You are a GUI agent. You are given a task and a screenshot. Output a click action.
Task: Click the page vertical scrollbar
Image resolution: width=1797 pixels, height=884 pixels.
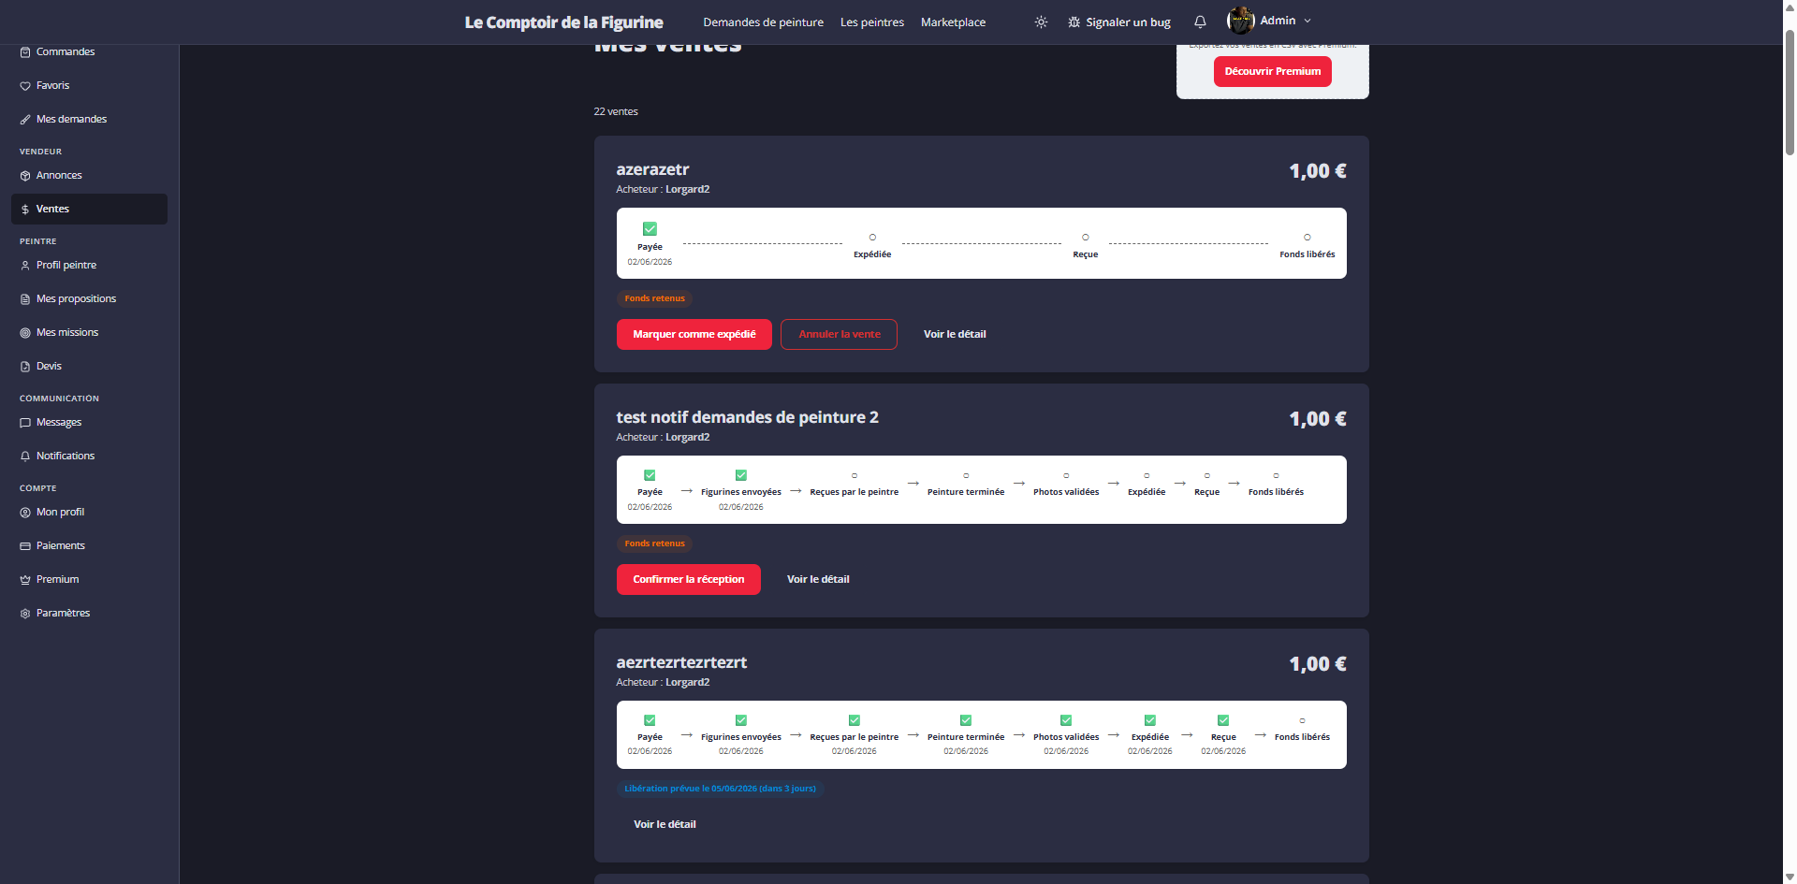click(1790, 94)
